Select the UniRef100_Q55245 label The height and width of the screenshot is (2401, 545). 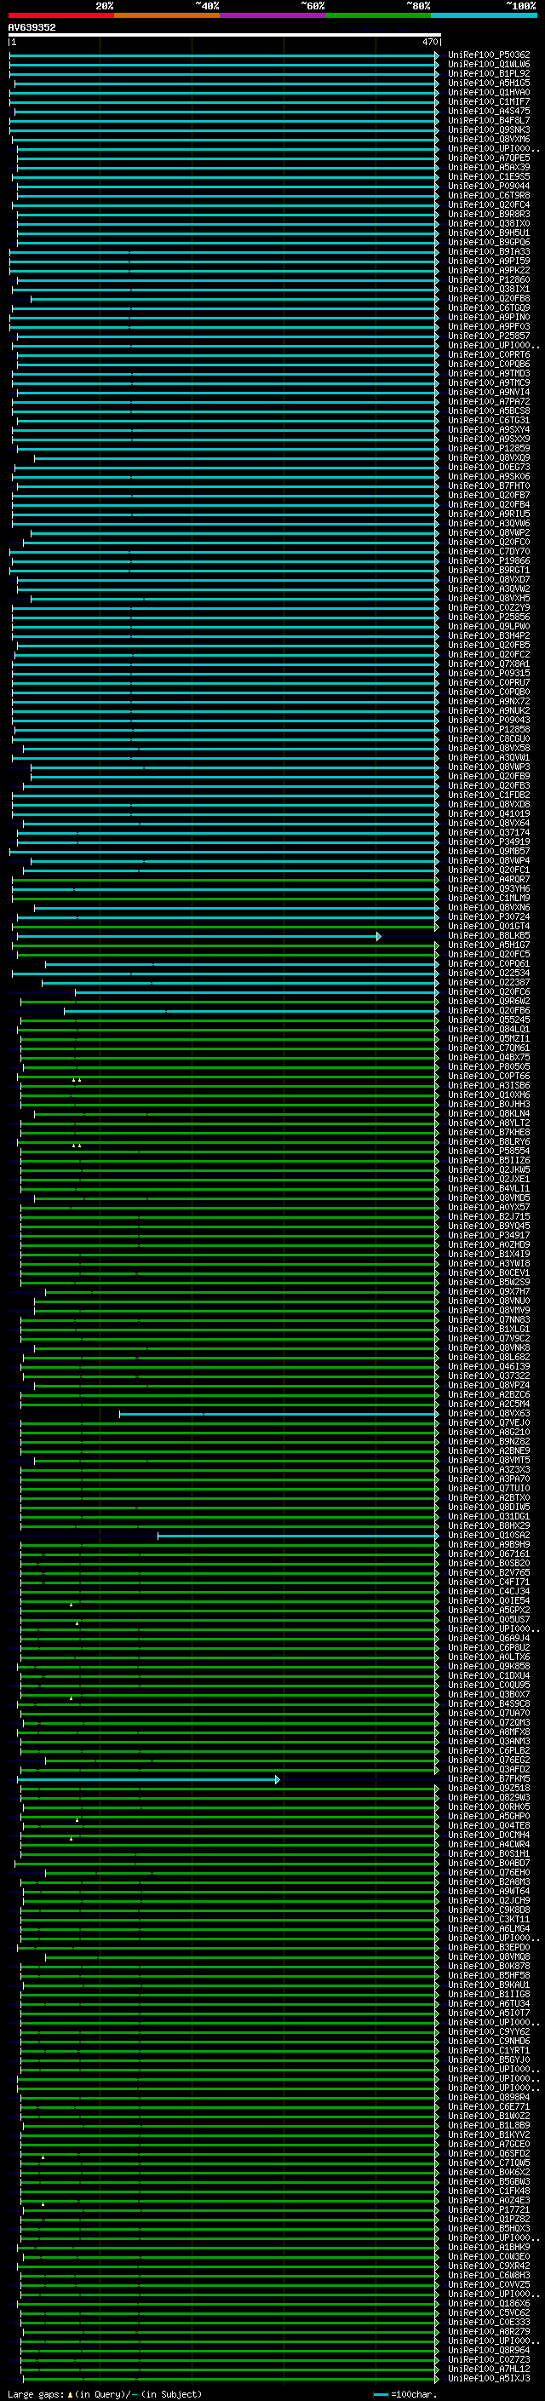(489, 1020)
